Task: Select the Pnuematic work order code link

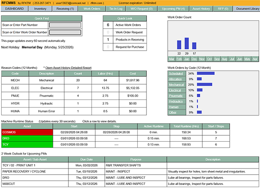Action: point(176,96)
